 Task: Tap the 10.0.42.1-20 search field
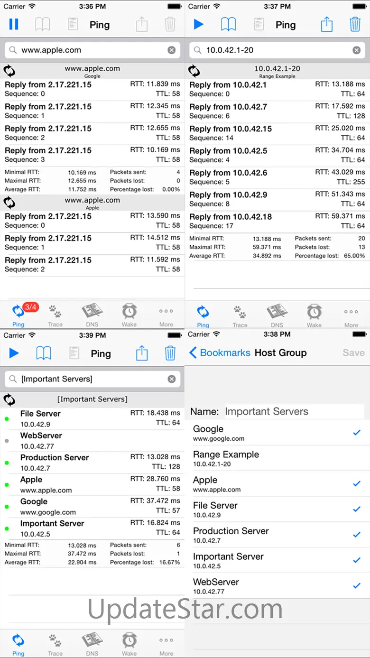pyautogui.click(x=277, y=50)
